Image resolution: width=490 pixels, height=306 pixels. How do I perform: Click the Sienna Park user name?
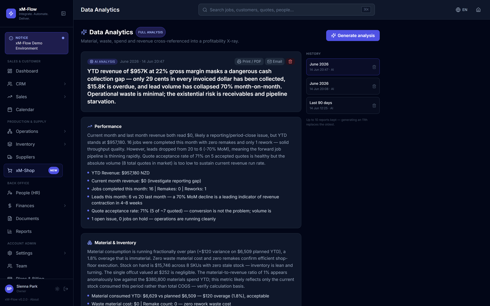pos(27,286)
